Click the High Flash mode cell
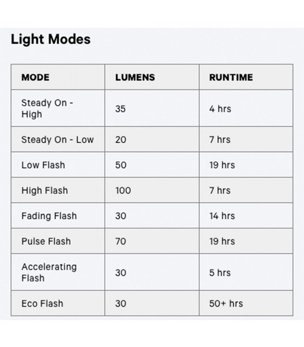 pyautogui.click(x=44, y=190)
